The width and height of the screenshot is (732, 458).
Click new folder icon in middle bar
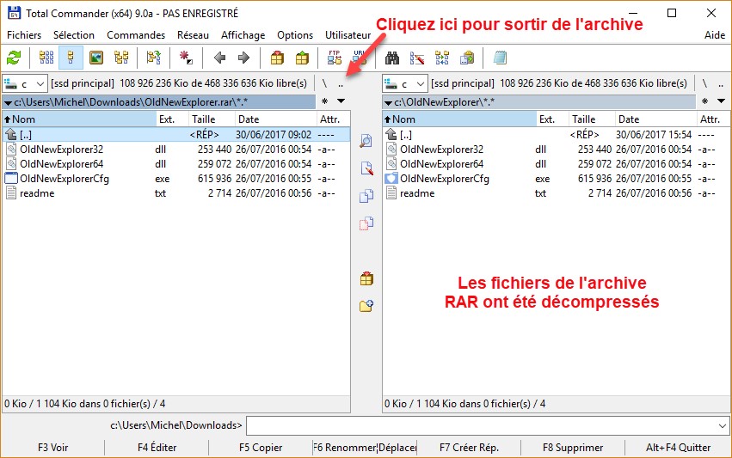[366, 306]
